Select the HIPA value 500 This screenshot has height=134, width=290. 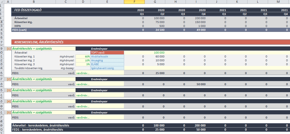[162, 26]
